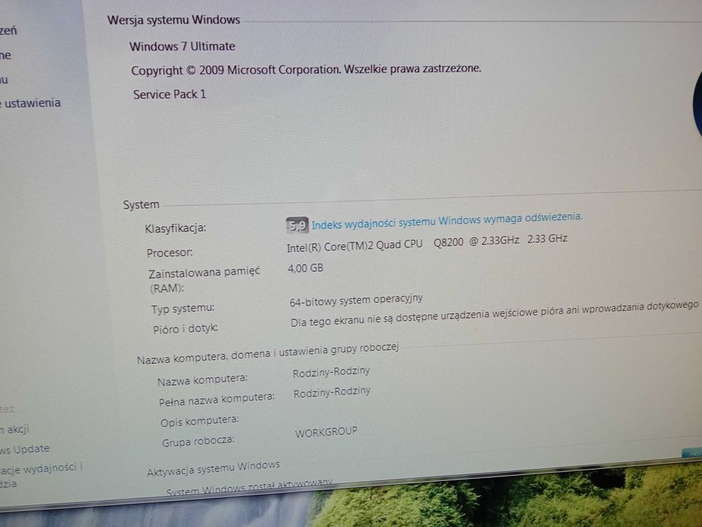Image resolution: width=702 pixels, height=527 pixels.
Task: Select the 'Intel(R) Core(TM)2 Quad CPU' processor value
Action: pyautogui.click(x=427, y=243)
